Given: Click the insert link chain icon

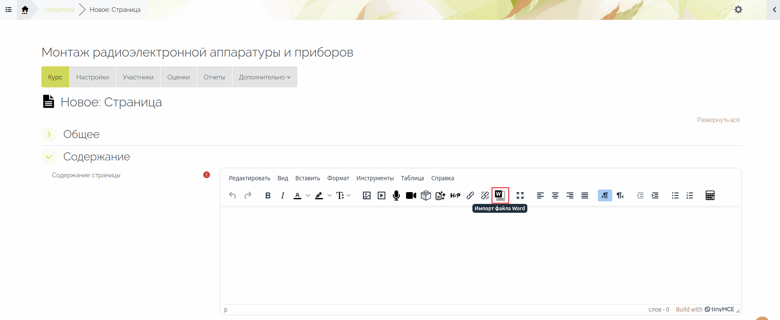Looking at the screenshot, I should click(x=470, y=195).
